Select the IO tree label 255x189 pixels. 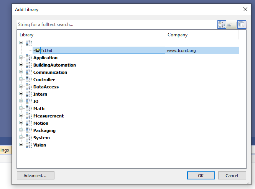click(36, 101)
